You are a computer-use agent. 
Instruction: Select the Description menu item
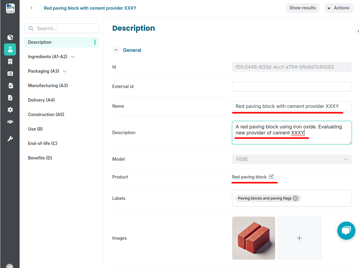pyautogui.click(x=62, y=42)
